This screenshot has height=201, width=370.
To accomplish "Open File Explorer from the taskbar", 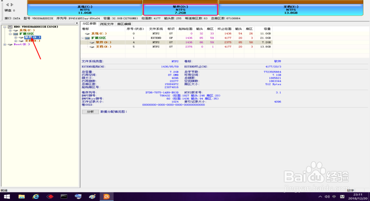I will coord(21,197).
